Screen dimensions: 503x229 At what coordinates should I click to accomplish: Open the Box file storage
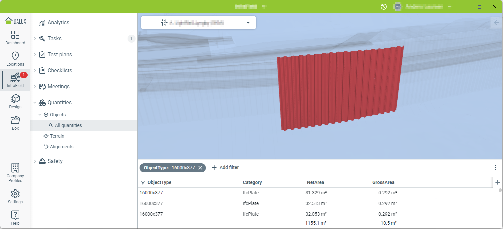pos(15,123)
